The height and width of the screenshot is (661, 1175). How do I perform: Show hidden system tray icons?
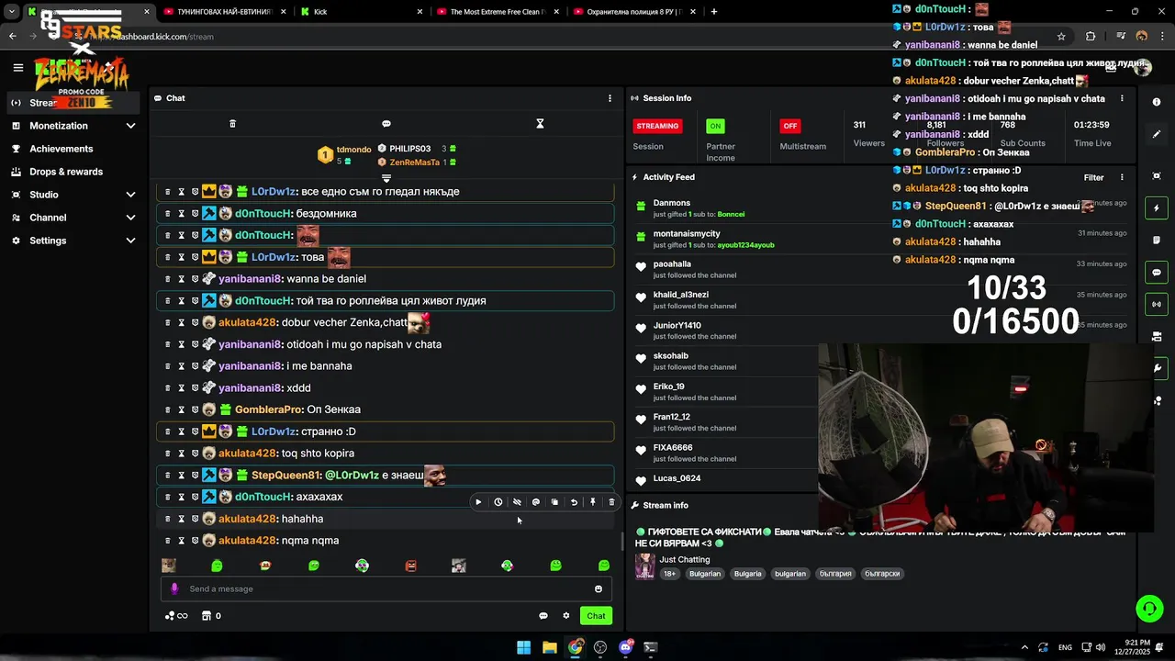(1024, 647)
